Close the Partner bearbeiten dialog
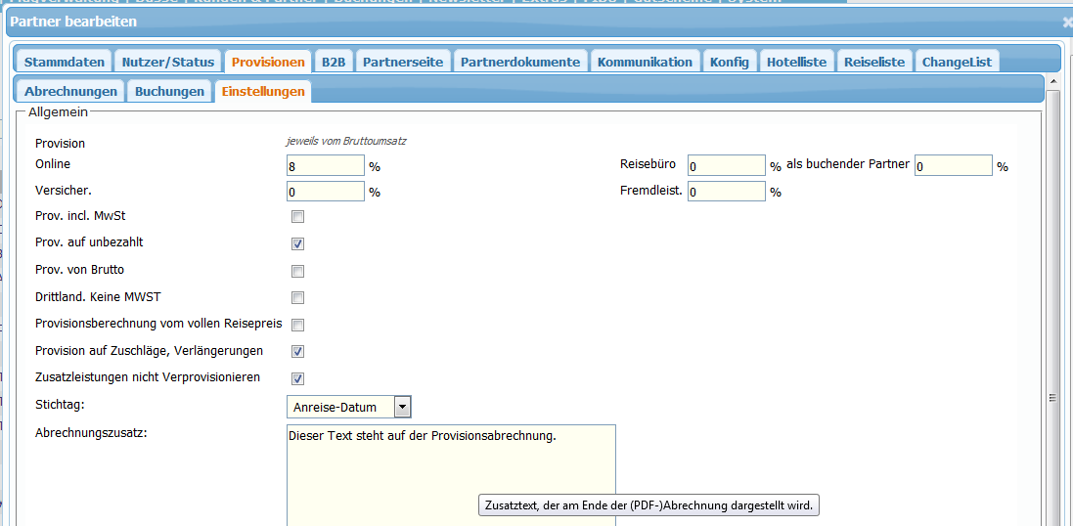The height and width of the screenshot is (526, 1073). click(x=1067, y=21)
